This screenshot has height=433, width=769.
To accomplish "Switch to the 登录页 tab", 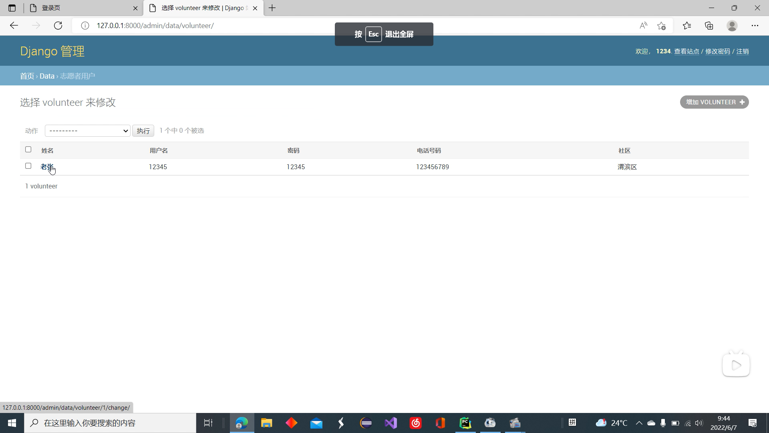I will click(x=83, y=8).
